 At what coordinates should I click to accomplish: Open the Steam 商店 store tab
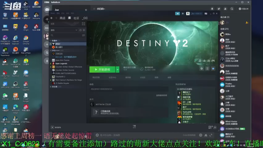pyautogui.click(x=62, y=18)
